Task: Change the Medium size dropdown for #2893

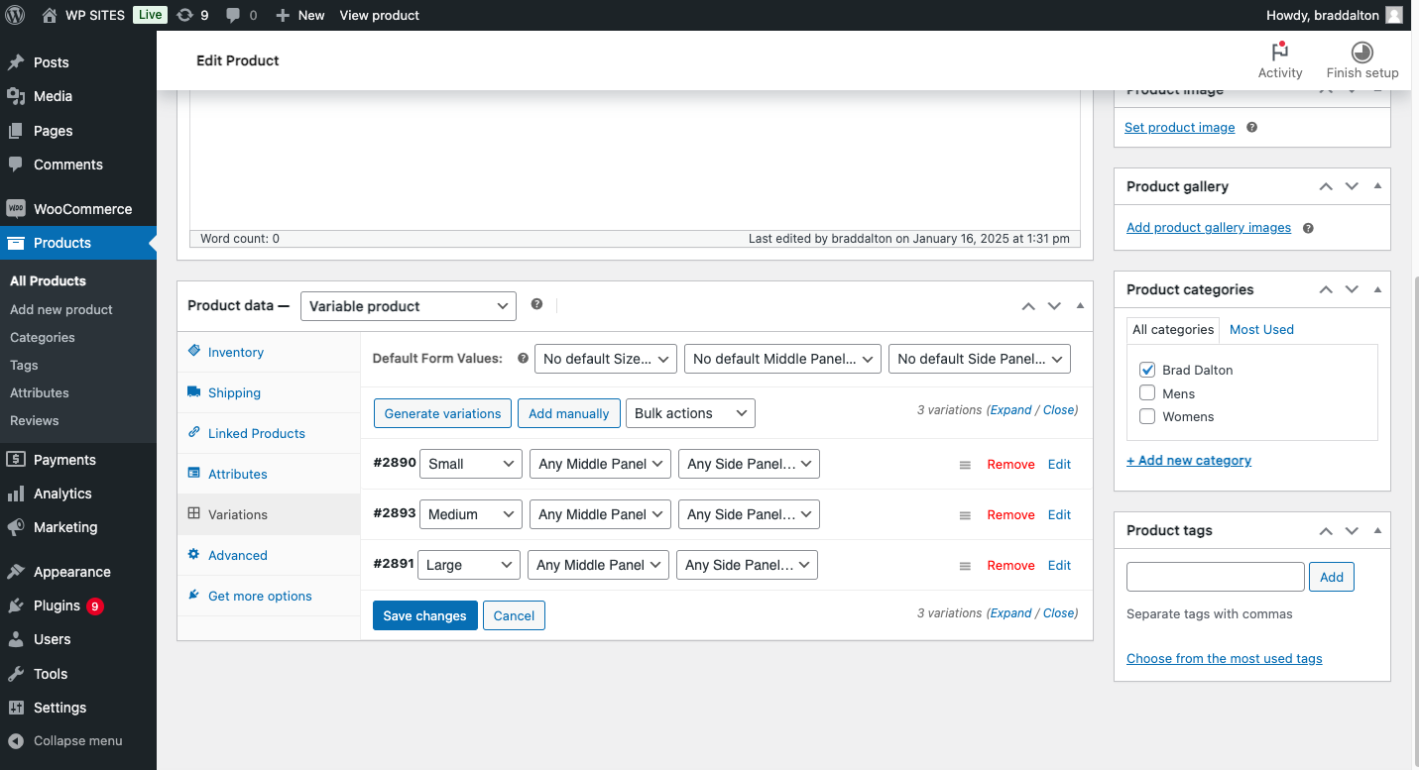Action: coord(470,514)
